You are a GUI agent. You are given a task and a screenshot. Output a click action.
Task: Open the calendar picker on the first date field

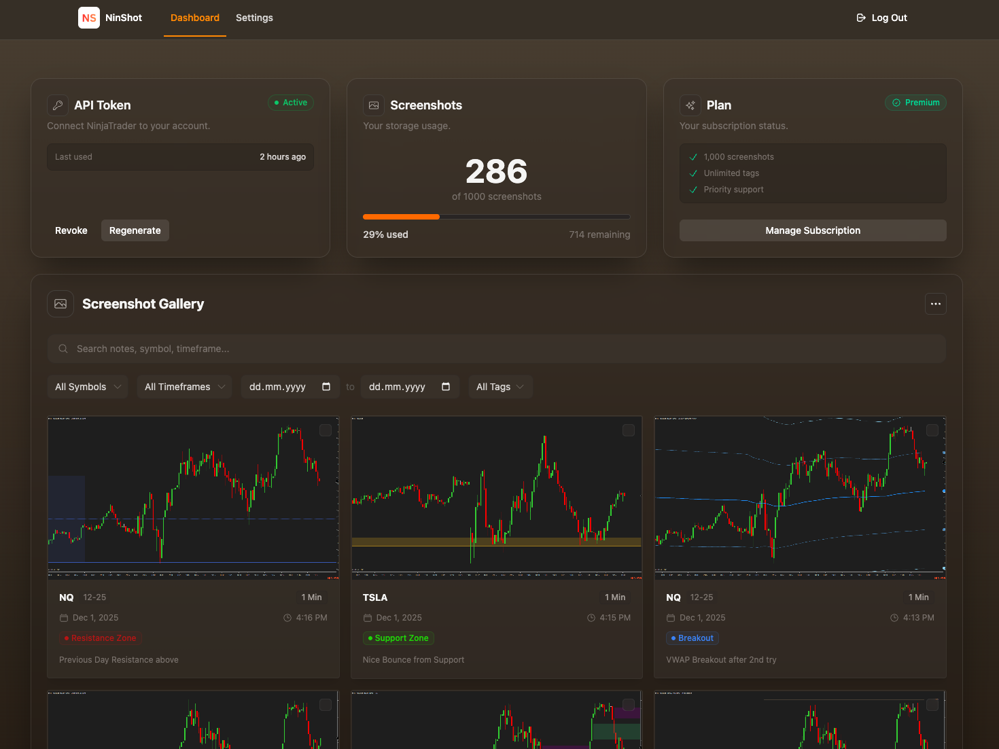328,386
